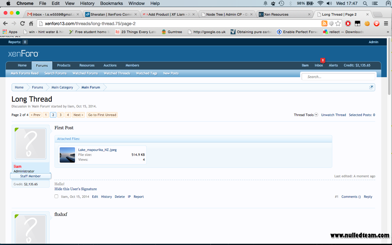Click the xenForo logo
The height and width of the screenshot is (245, 392).
coord(23,54)
